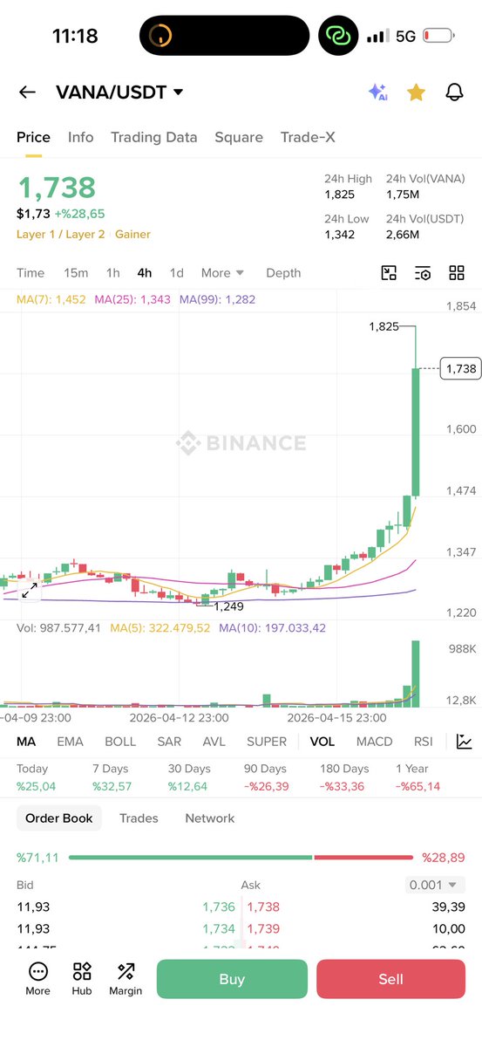The image size is (482, 1047).
Task: Tap the Today %25,04 performance value
Action: click(36, 786)
